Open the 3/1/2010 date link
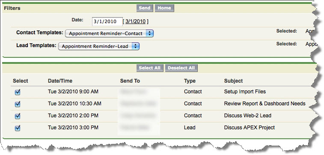Viewport: 324px width, 155px height. point(135,21)
